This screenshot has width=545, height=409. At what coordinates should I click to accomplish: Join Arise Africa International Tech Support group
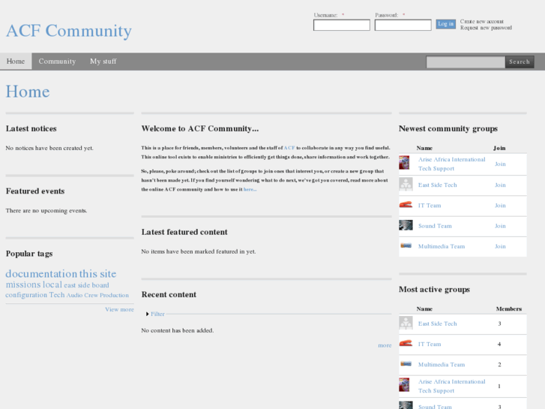click(500, 164)
